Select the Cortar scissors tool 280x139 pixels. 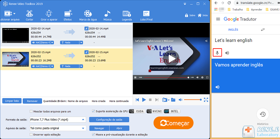(x=29, y=16)
